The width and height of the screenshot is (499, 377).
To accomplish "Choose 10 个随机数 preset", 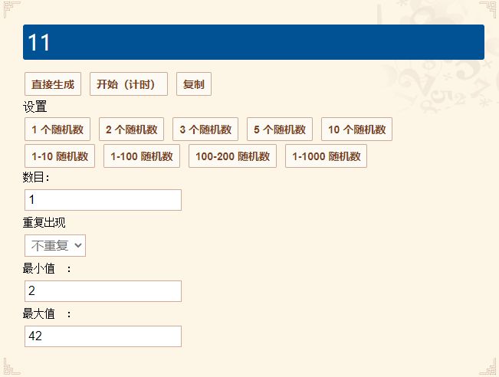I will tap(356, 129).
